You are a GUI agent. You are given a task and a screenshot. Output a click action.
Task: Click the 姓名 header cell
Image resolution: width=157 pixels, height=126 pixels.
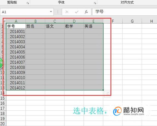(x=35, y=26)
